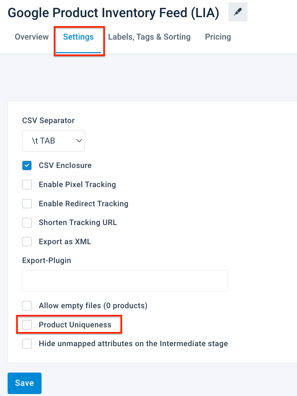Go to the Pricing tab
The height and width of the screenshot is (396, 297).
pos(218,37)
